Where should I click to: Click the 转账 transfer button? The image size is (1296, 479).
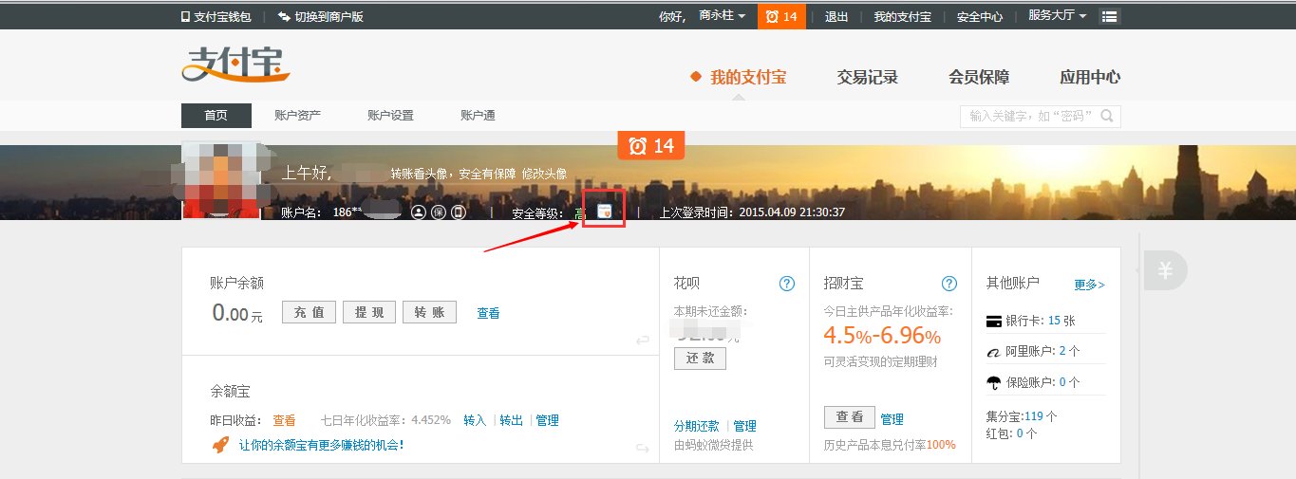pyautogui.click(x=429, y=312)
